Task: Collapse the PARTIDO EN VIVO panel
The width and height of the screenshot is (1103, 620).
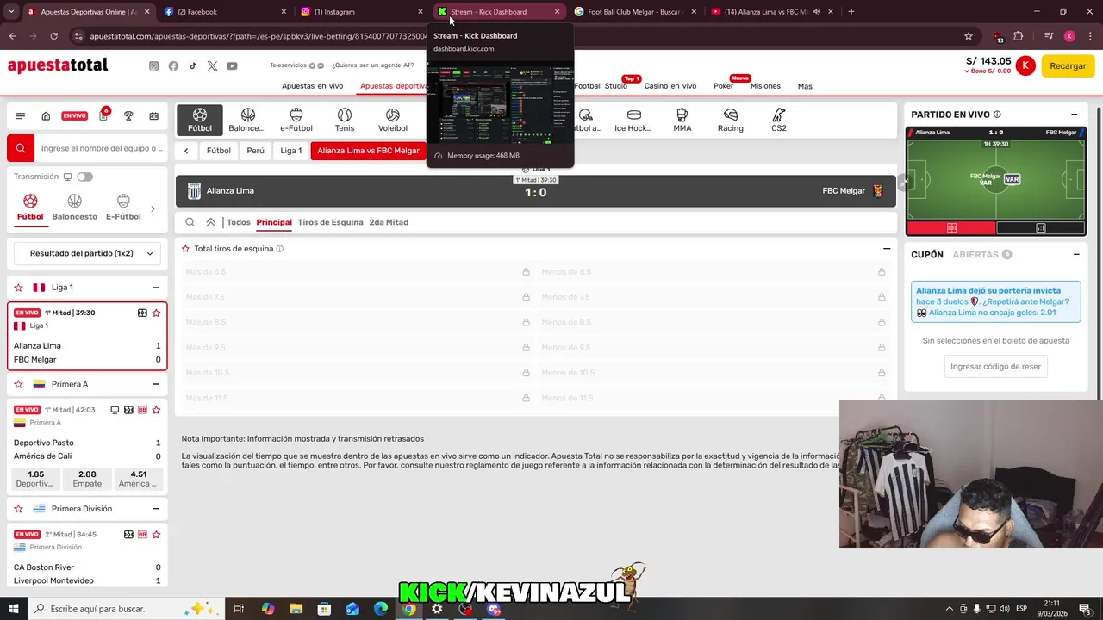Action: [x=1075, y=115]
